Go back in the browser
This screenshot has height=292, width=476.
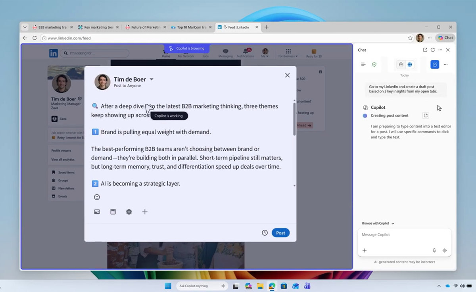[25, 38]
